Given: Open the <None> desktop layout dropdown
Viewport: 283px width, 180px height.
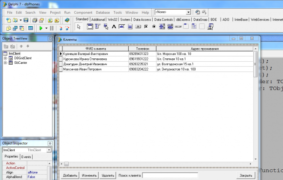Looking at the screenshot, I should point(188,12).
